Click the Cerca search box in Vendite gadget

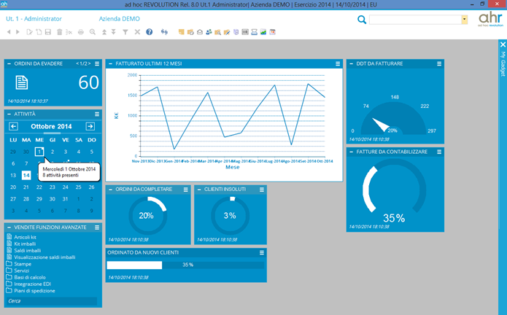coord(52,301)
